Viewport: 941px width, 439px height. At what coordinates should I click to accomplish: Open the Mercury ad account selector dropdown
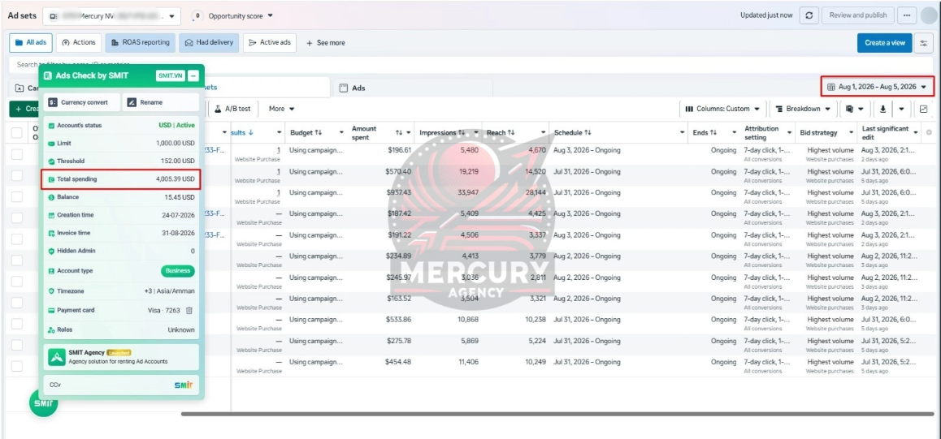111,16
